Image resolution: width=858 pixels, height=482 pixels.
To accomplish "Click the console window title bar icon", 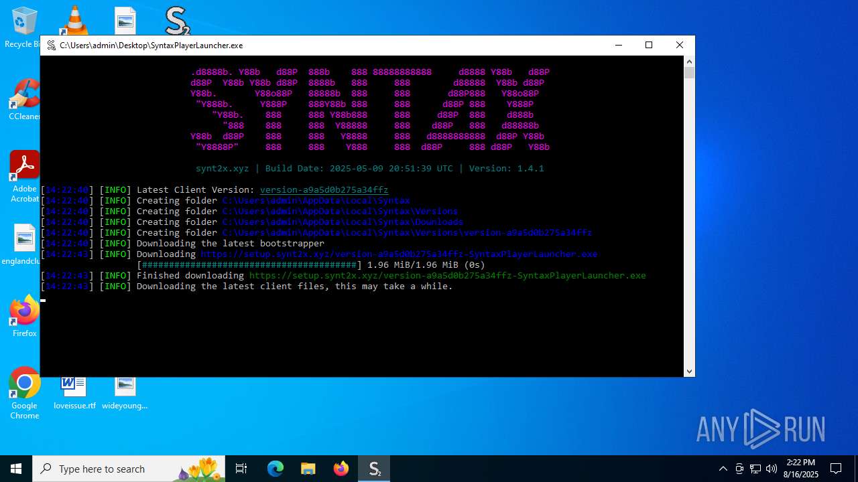I will pos(51,46).
